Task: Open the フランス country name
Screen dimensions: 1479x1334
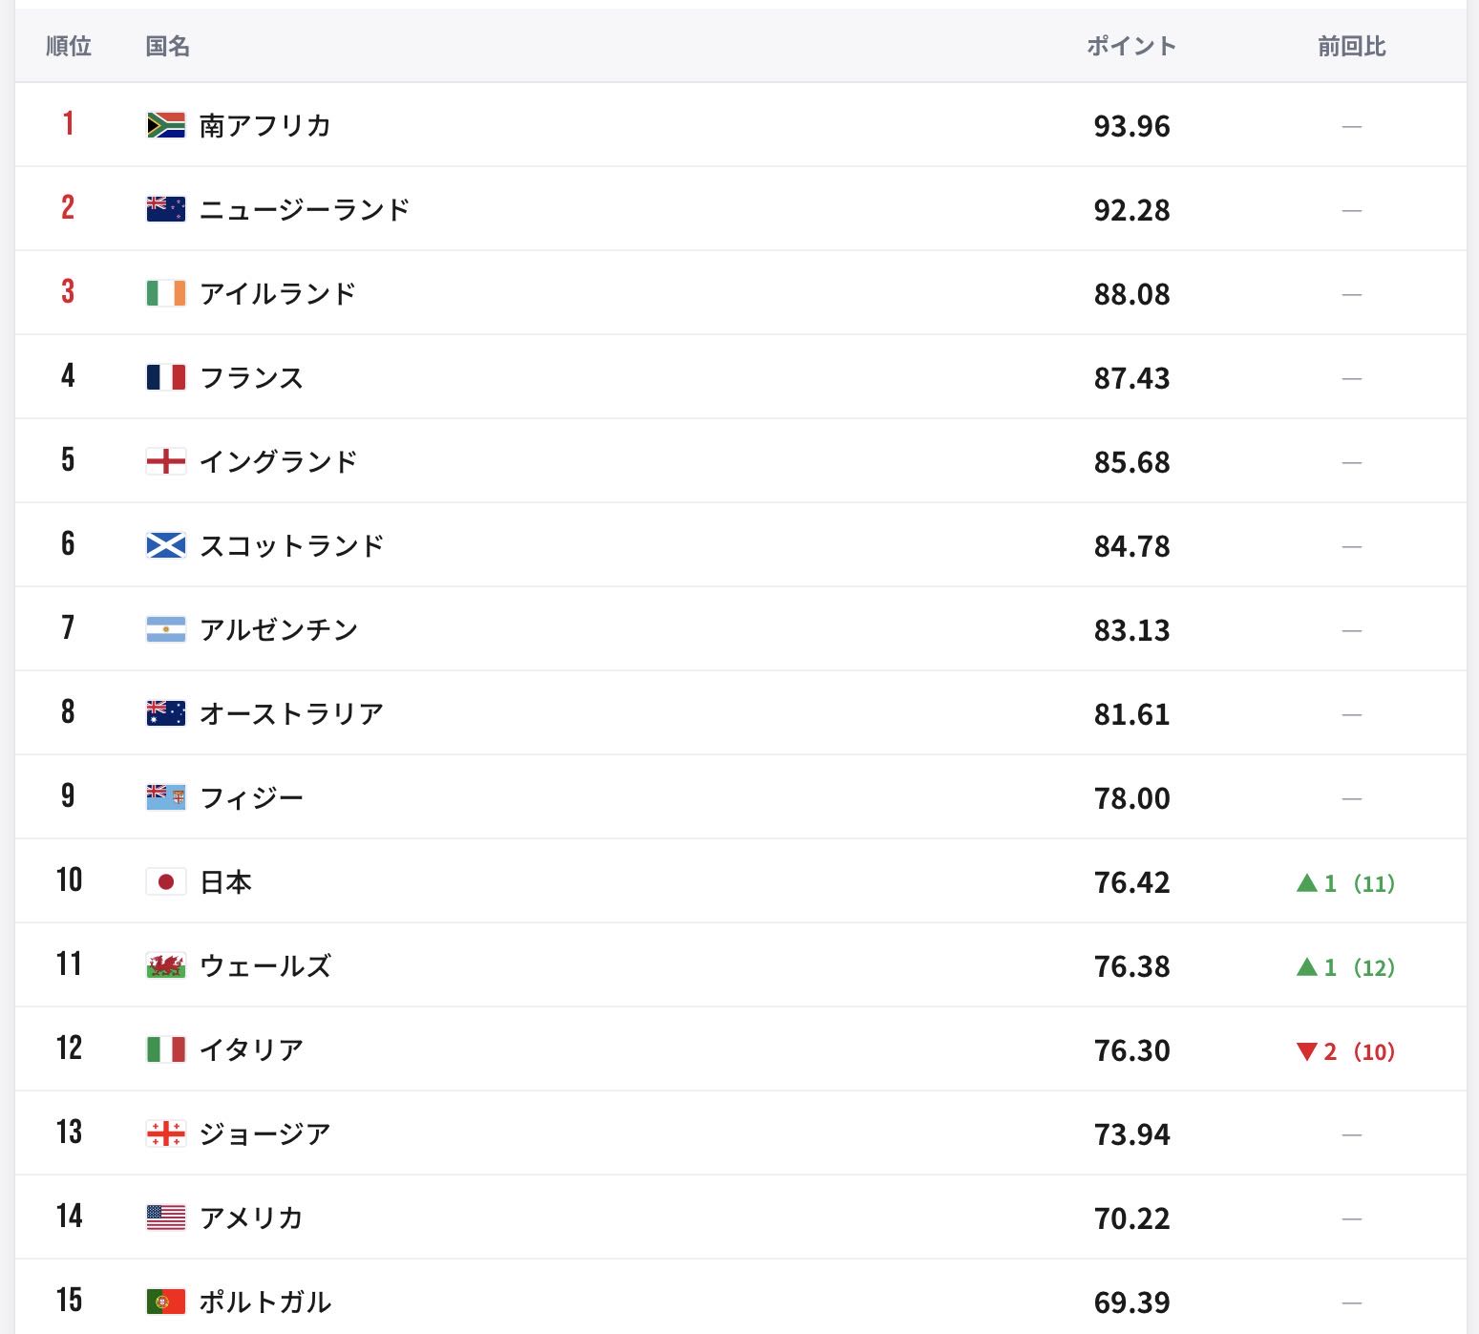Action: click(x=252, y=377)
